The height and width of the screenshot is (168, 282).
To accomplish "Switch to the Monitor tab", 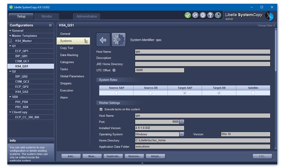I will [x=47, y=17].
